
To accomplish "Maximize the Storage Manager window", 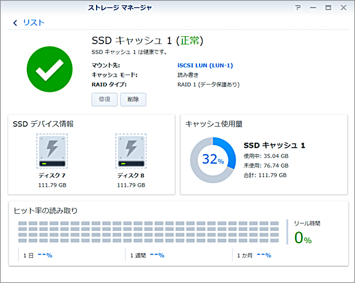I will 328,8.
